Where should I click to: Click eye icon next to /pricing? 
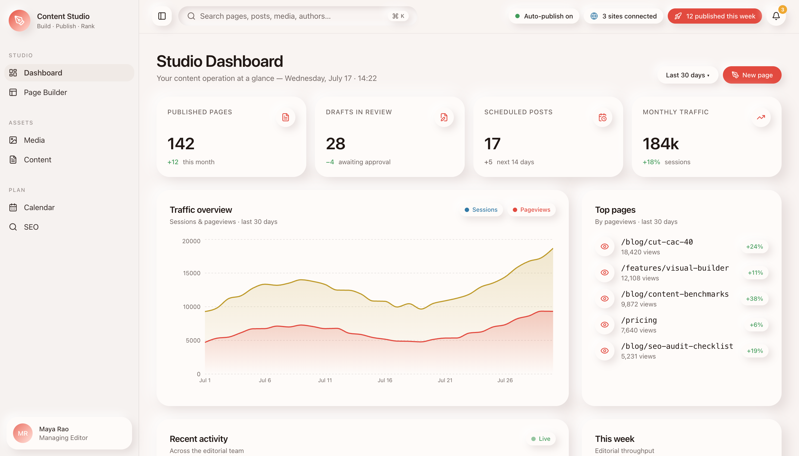click(605, 324)
